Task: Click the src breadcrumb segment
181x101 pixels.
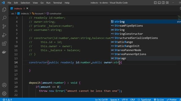Action: click(x=13, y=13)
